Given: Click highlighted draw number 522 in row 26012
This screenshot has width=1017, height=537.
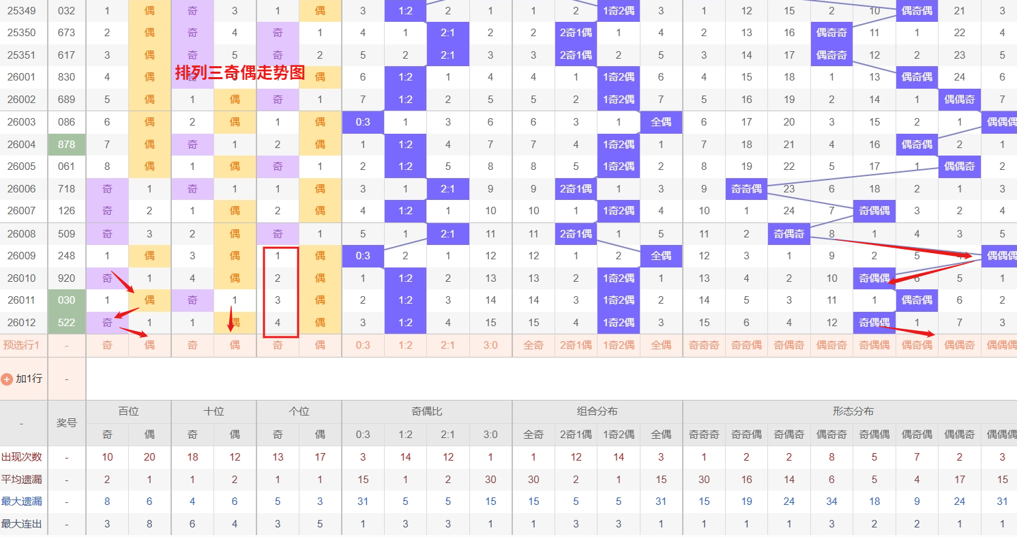Looking at the screenshot, I should point(66,323).
